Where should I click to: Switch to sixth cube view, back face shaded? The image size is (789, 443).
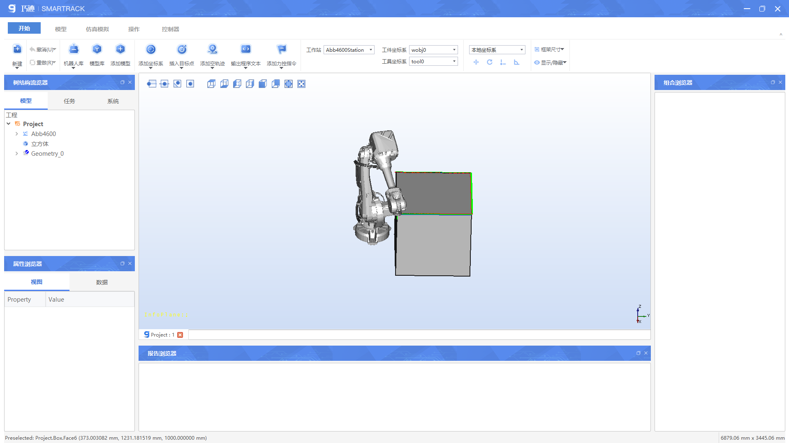[275, 84]
